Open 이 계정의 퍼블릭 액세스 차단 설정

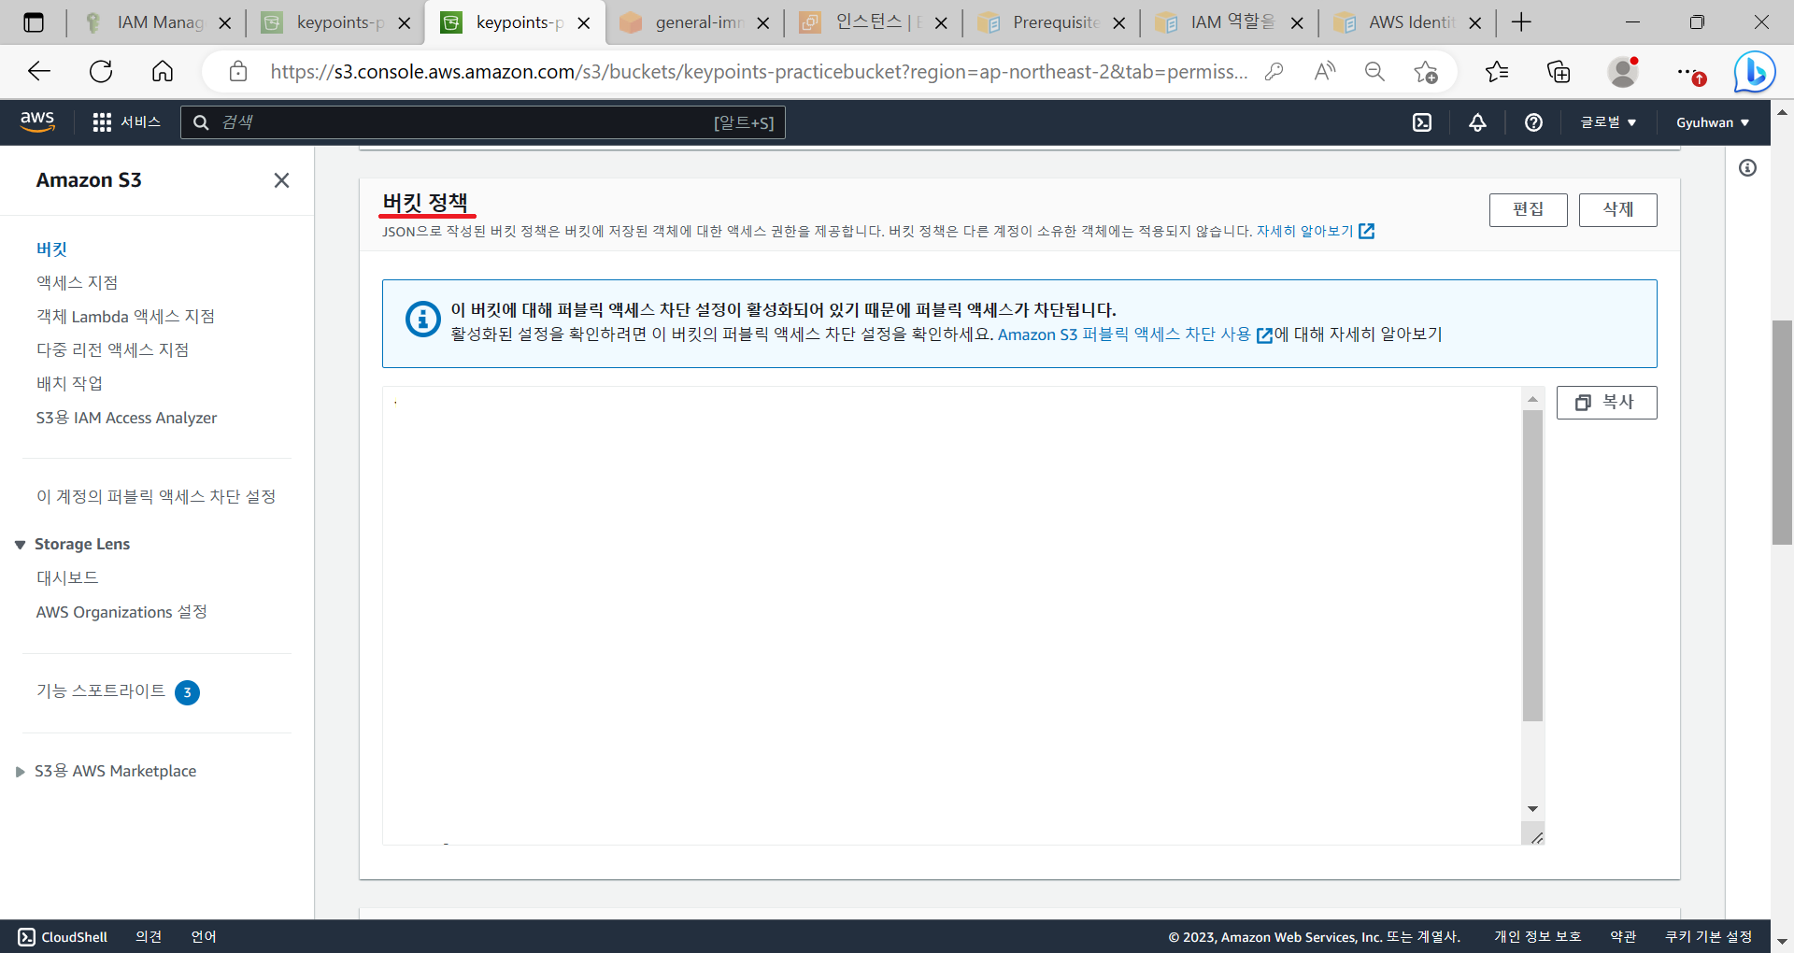[x=156, y=496]
